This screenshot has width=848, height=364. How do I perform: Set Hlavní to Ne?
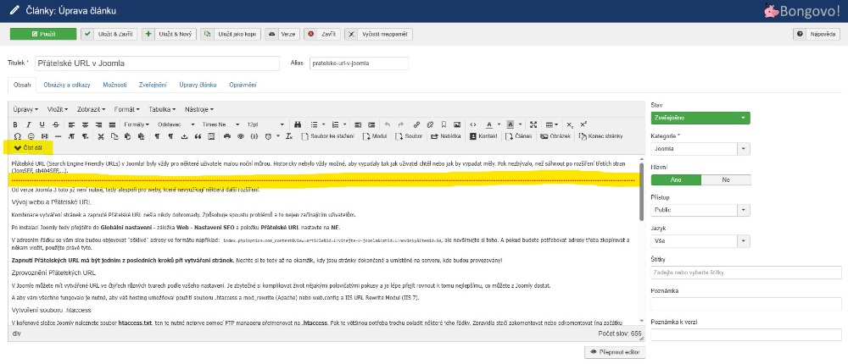[725, 179]
